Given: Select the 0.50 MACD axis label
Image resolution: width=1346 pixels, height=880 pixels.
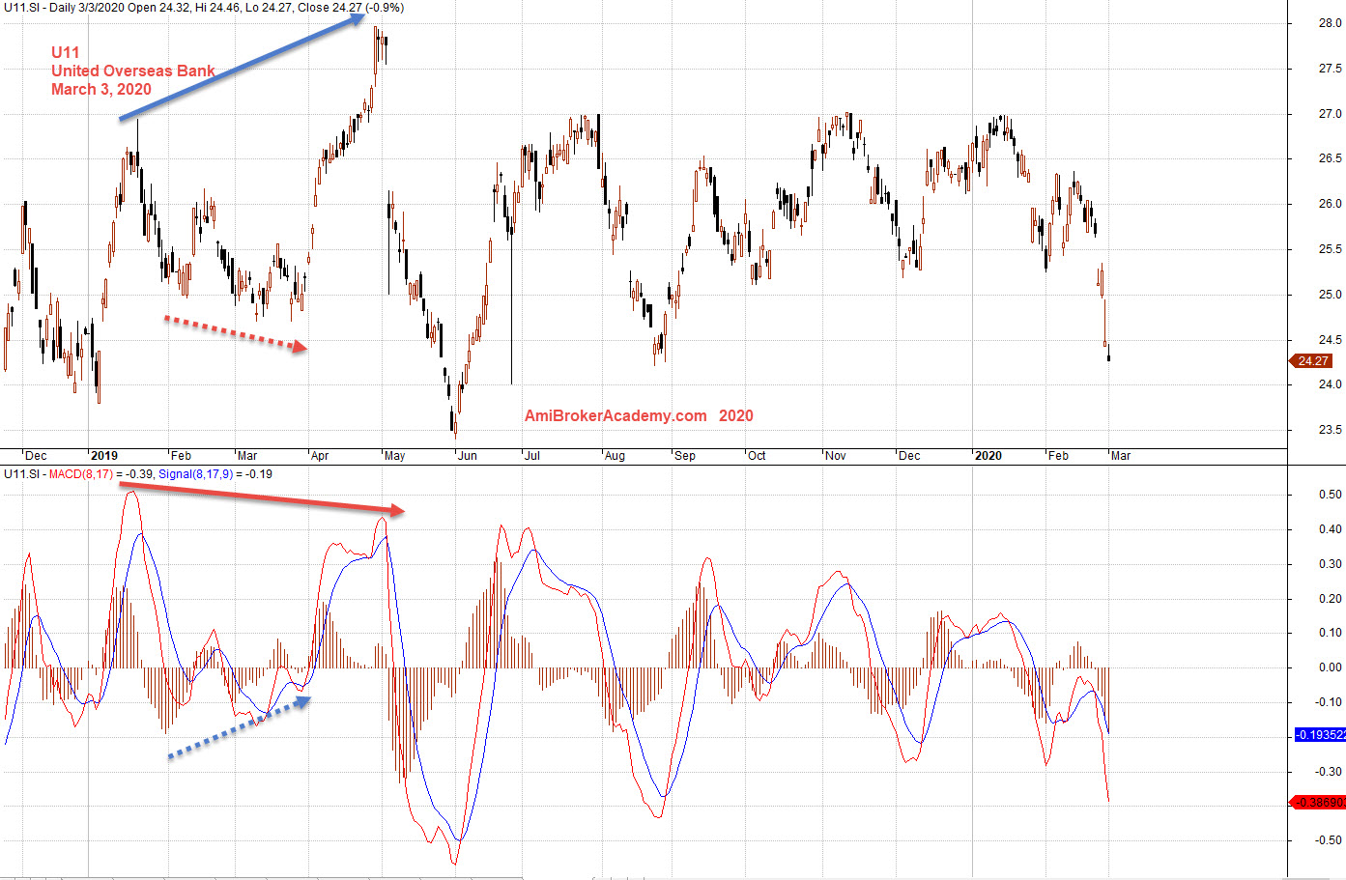Looking at the screenshot, I should tap(1331, 495).
